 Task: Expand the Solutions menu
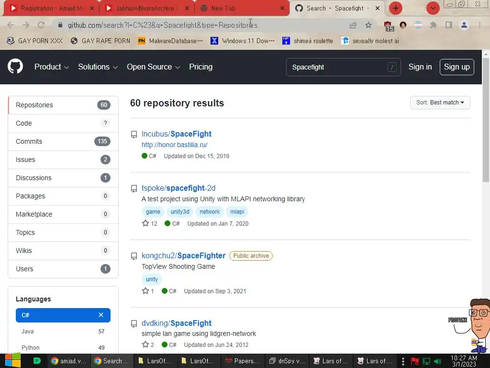click(x=98, y=67)
